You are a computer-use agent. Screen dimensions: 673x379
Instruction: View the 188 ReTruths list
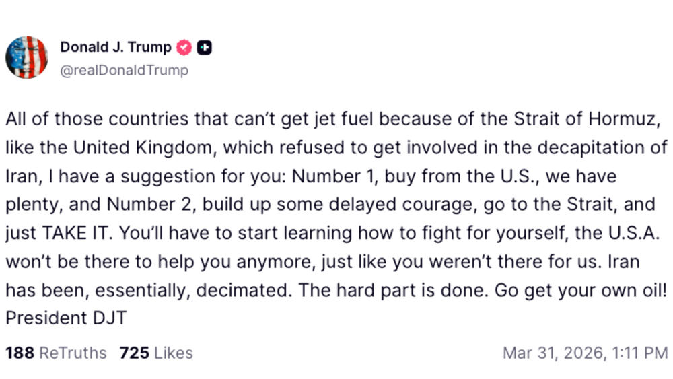pyautogui.click(x=56, y=353)
